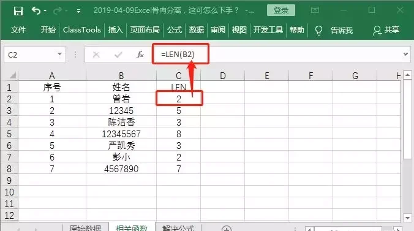Click the Select All corner triangle
414x231 pixels.
13,75
